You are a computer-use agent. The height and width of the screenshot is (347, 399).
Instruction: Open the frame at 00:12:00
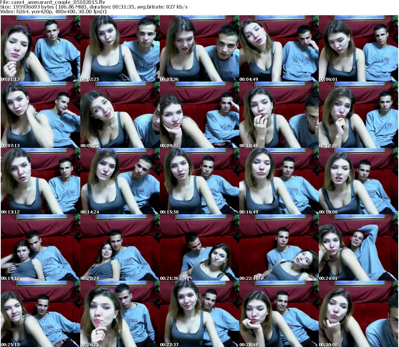(358, 115)
